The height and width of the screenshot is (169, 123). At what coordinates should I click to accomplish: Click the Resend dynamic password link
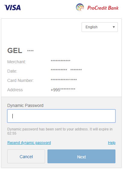point(29,143)
